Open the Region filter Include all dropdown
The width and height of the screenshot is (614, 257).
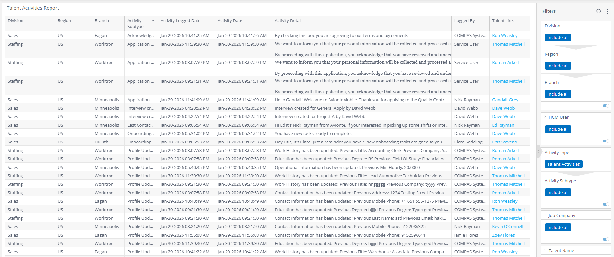coord(558,66)
